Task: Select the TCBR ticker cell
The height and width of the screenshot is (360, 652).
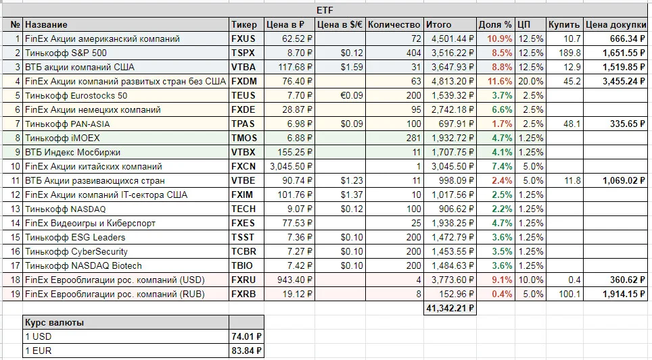Action: coord(247,251)
